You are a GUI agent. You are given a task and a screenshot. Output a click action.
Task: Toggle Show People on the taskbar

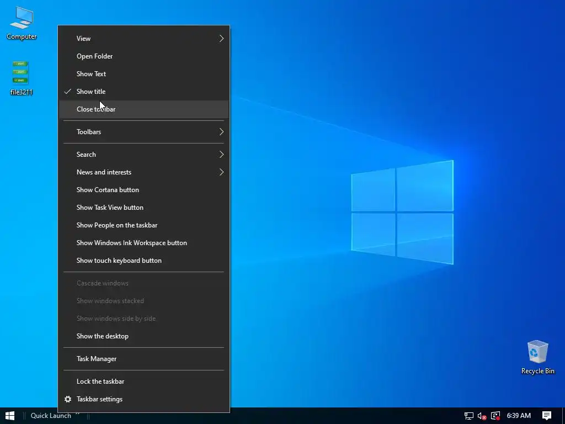144,225
